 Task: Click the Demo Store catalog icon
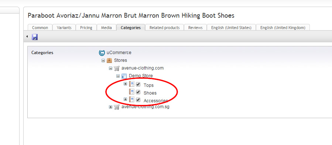pyautogui.click(x=124, y=76)
